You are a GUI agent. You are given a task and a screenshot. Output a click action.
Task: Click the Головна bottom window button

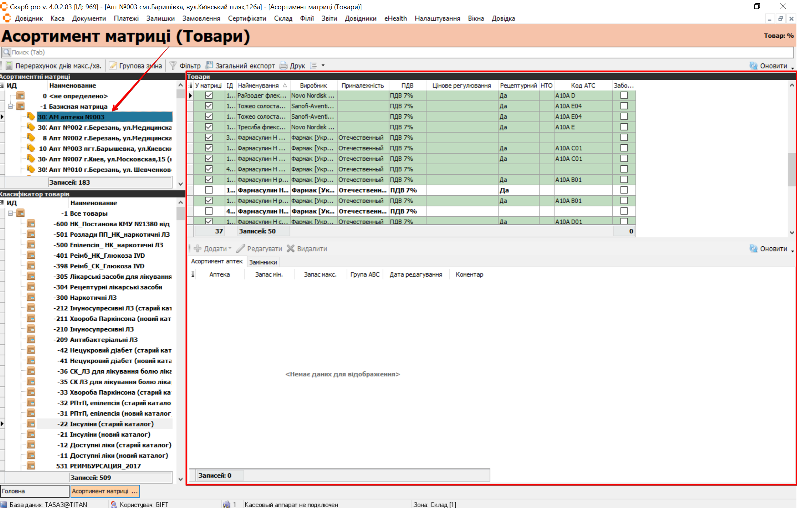[x=34, y=491]
